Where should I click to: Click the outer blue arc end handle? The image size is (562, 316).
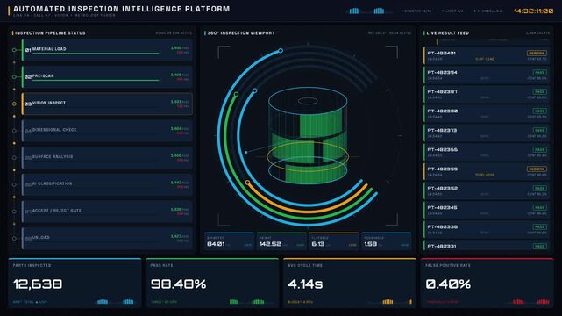coord(281,51)
